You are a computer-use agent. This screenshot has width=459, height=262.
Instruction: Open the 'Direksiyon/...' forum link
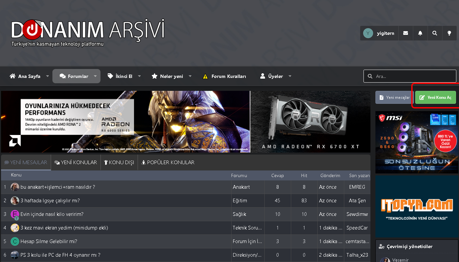(x=247, y=255)
